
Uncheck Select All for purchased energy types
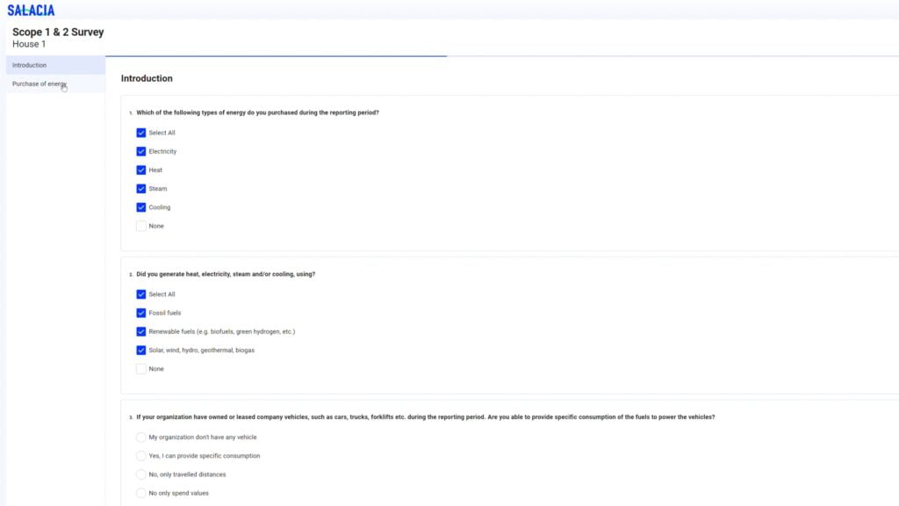(141, 133)
